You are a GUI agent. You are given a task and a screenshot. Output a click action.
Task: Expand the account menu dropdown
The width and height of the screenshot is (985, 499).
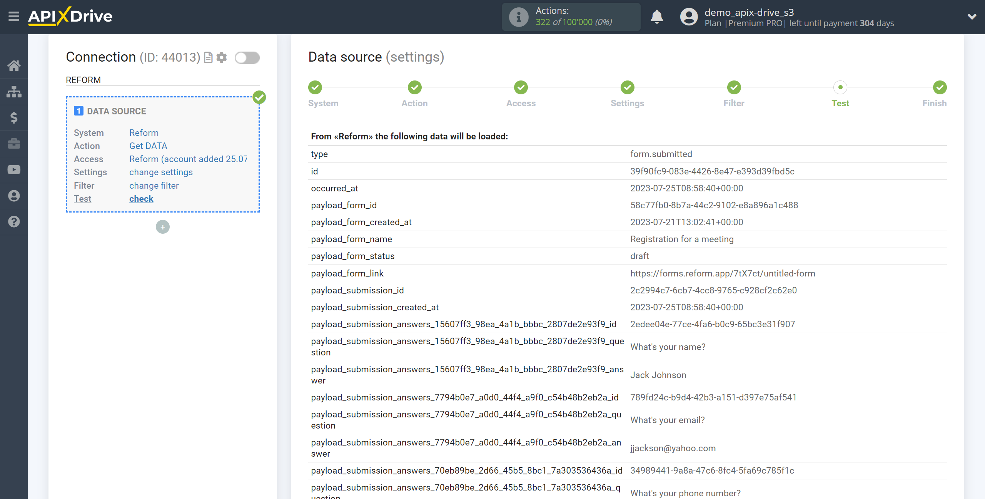972,17
